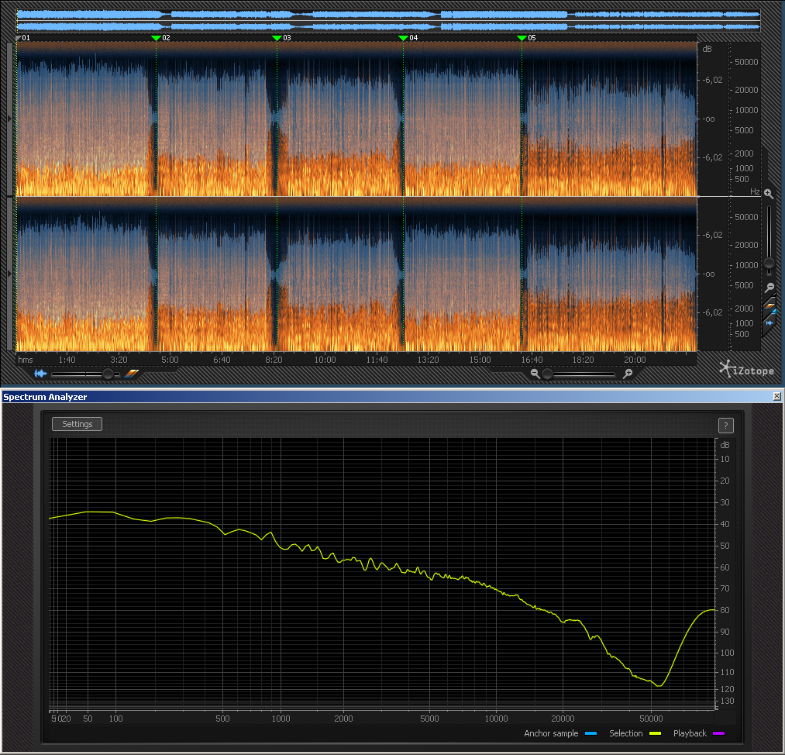Select marker 03 on the timeline

[277, 37]
